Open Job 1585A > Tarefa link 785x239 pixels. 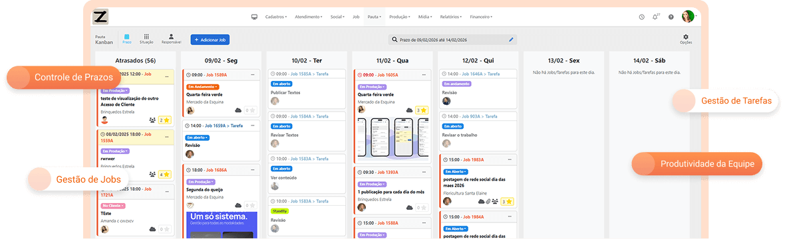(x=309, y=74)
